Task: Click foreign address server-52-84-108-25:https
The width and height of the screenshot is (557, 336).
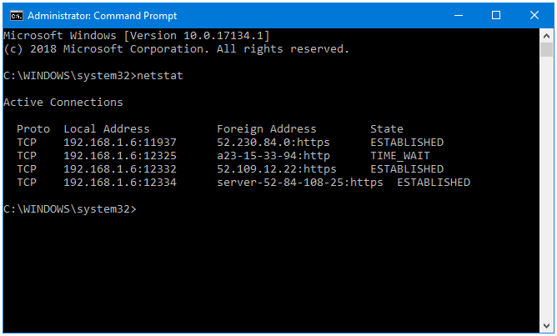Action: point(300,183)
